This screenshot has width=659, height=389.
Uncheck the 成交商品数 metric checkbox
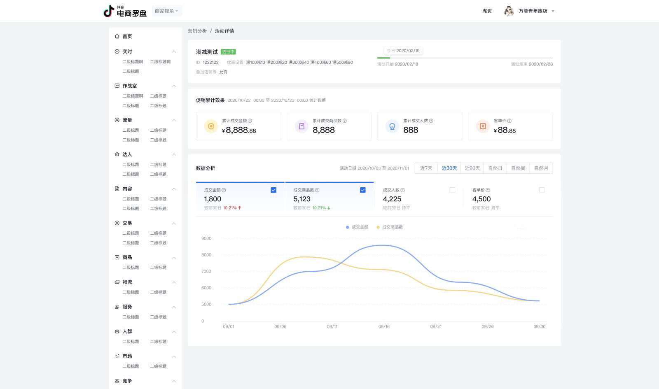(363, 190)
